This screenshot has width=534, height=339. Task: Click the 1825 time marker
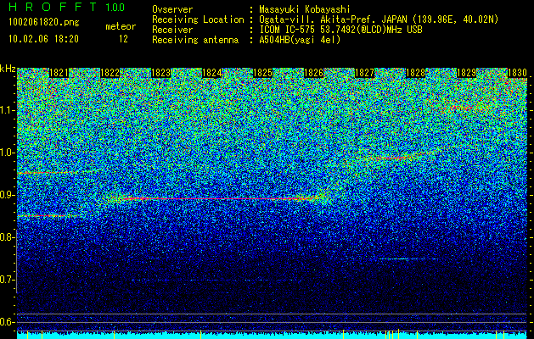(x=262, y=73)
